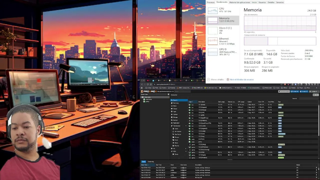The width and height of the screenshot is (320, 180).
Task: Switch to the Procesos tab in Task Manager
Action: point(210,2)
